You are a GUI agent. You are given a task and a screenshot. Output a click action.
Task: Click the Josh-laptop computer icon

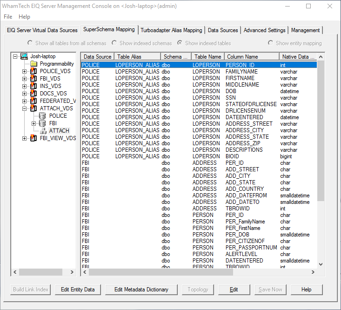[x=24, y=56]
